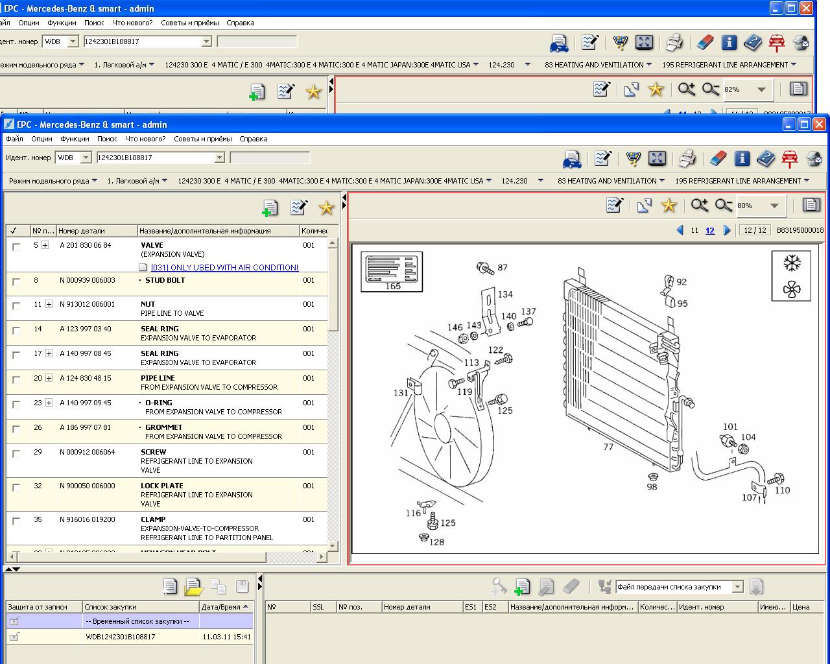Expand position 23 O-ring row
Screen dimensions: 830x664
pyautogui.click(x=49, y=403)
